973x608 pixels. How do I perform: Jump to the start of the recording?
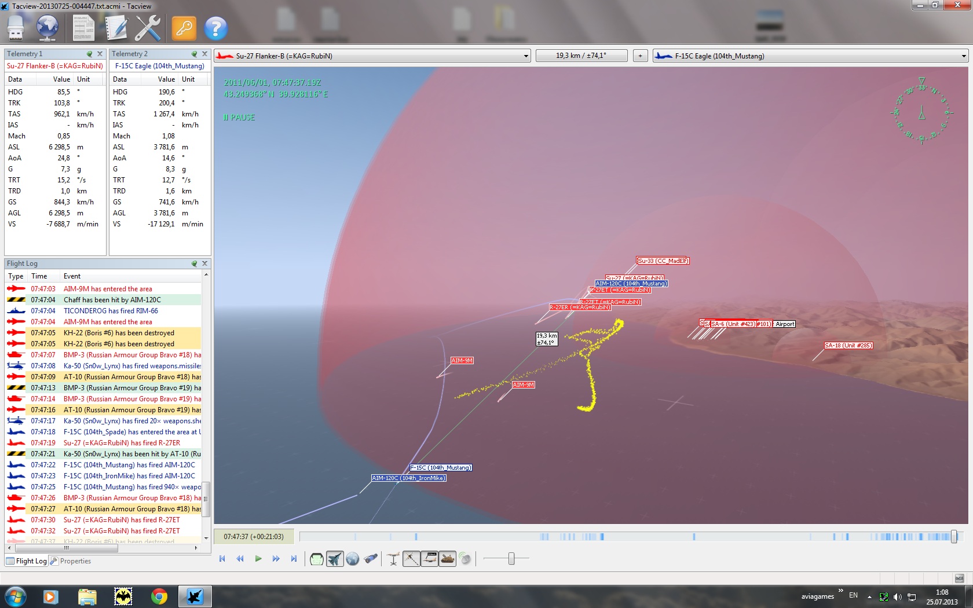[222, 559]
